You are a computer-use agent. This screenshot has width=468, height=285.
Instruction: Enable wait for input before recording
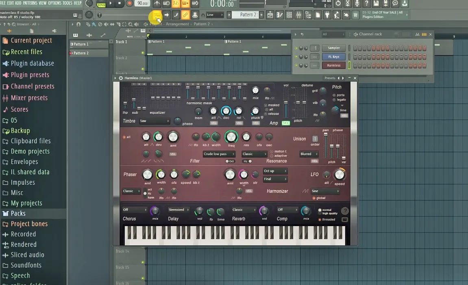coord(166,3)
